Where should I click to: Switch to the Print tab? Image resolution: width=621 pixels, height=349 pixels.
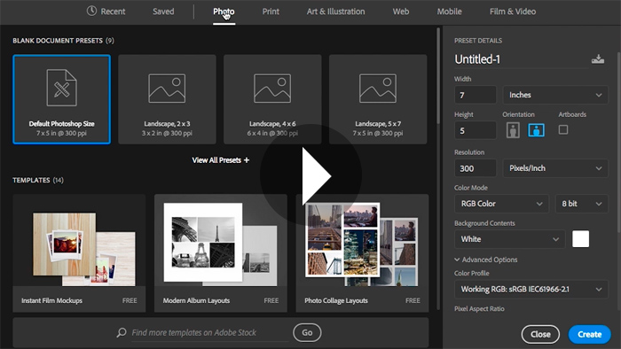point(271,12)
